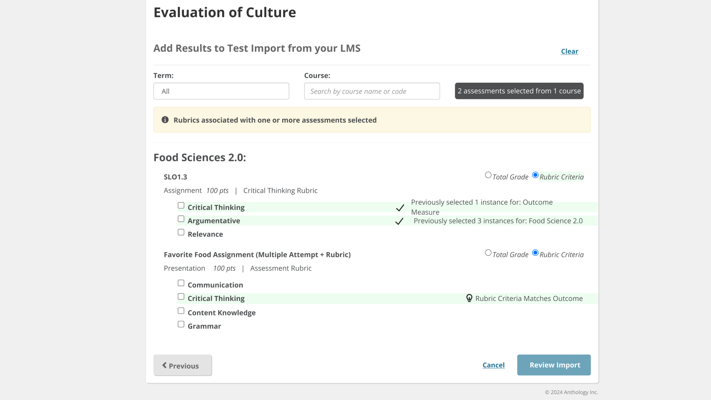Viewport: 711px width, 400px height.
Task: Check Critical Thinking under SLO1.3
Action: pyautogui.click(x=181, y=205)
